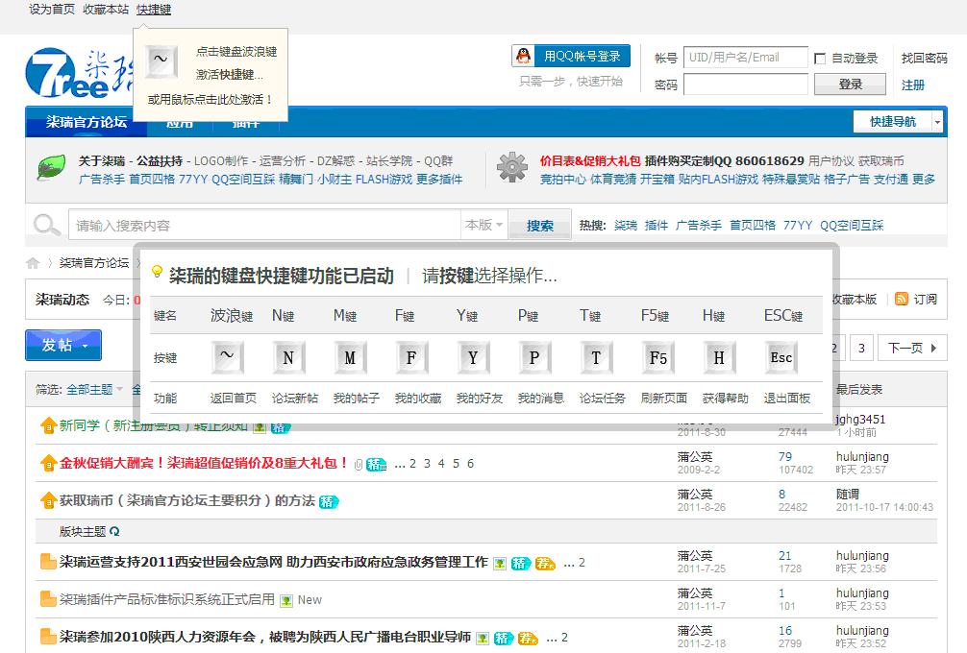The width and height of the screenshot is (967, 653).
Task: Expand the 发帖 button dropdown arrow
Action: point(86,347)
